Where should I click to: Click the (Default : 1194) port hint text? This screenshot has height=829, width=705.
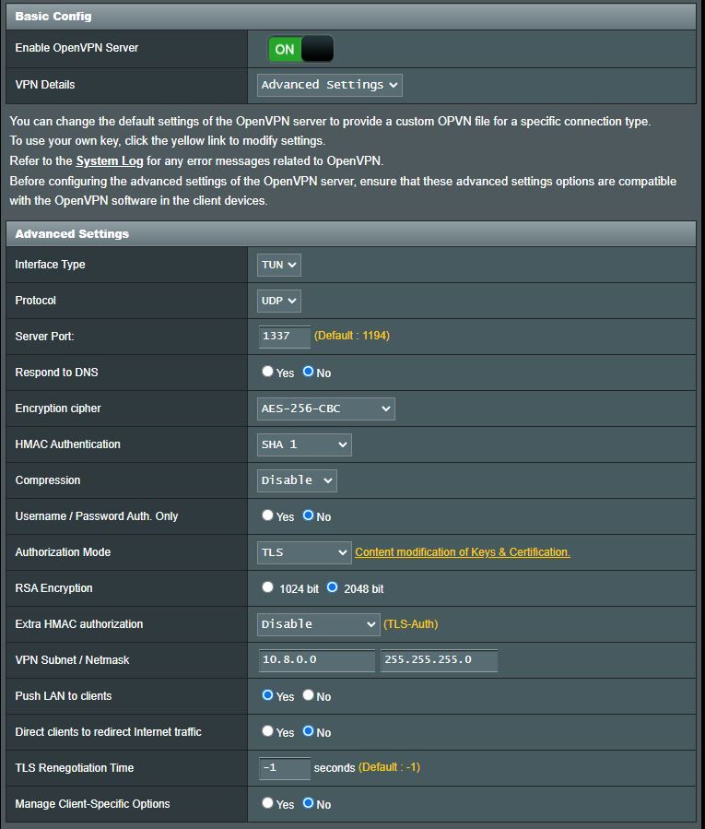[352, 336]
